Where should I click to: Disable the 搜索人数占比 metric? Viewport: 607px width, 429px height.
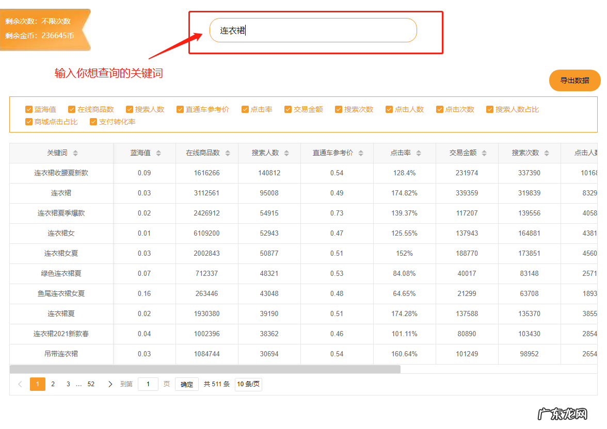click(x=489, y=109)
